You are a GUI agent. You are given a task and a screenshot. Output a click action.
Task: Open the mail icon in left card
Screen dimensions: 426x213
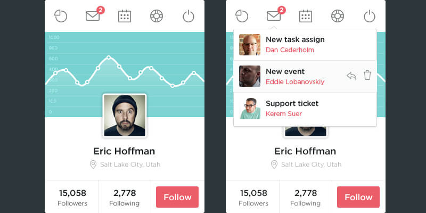(x=93, y=16)
